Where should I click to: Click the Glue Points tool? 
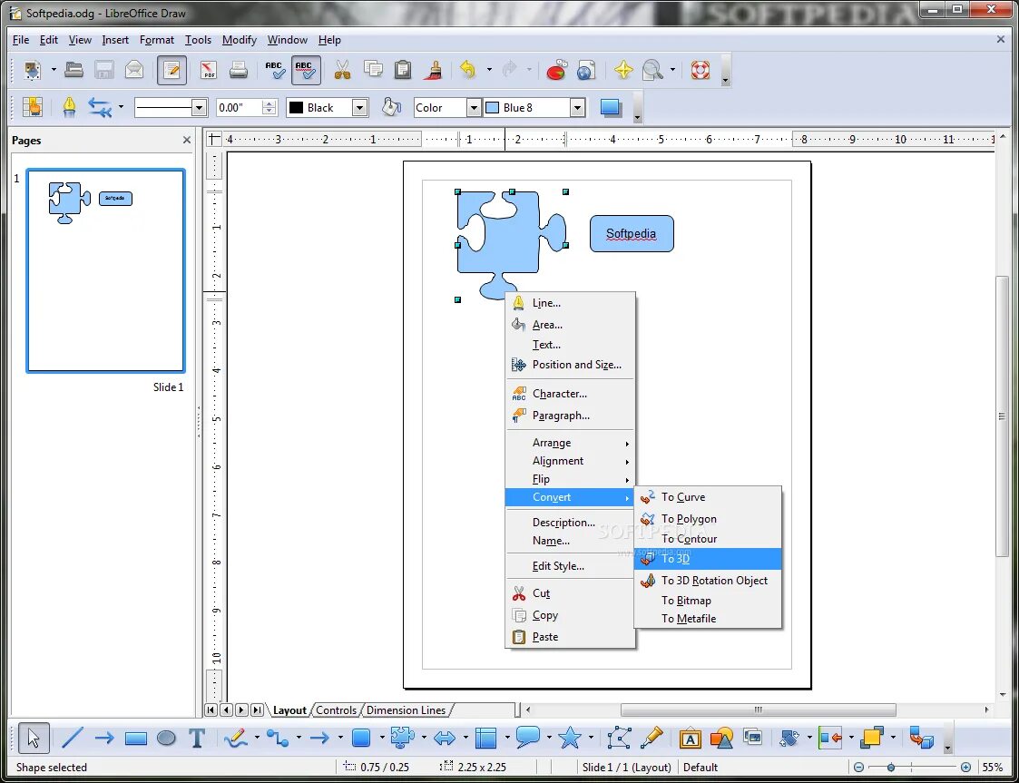coord(652,738)
